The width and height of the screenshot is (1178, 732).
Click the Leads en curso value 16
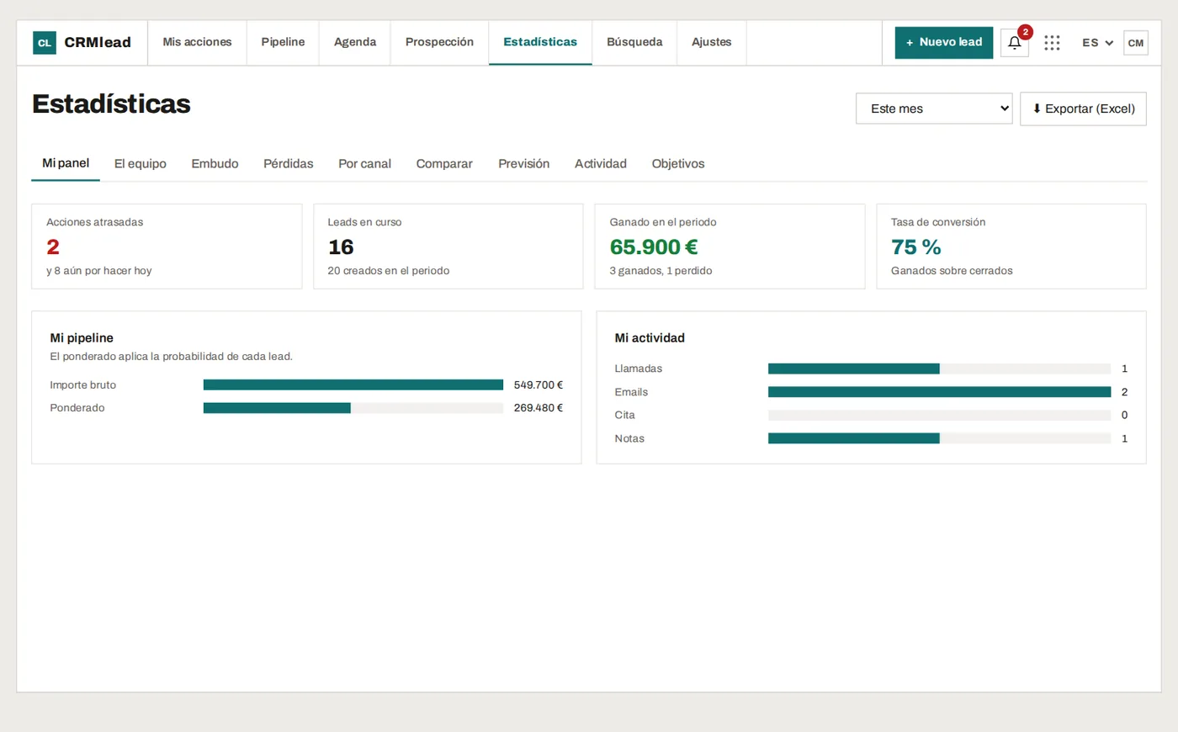(x=341, y=247)
